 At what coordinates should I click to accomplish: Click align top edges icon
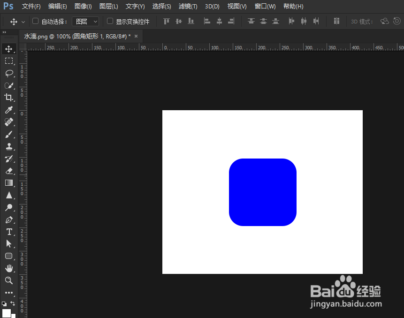pyautogui.click(x=167, y=21)
